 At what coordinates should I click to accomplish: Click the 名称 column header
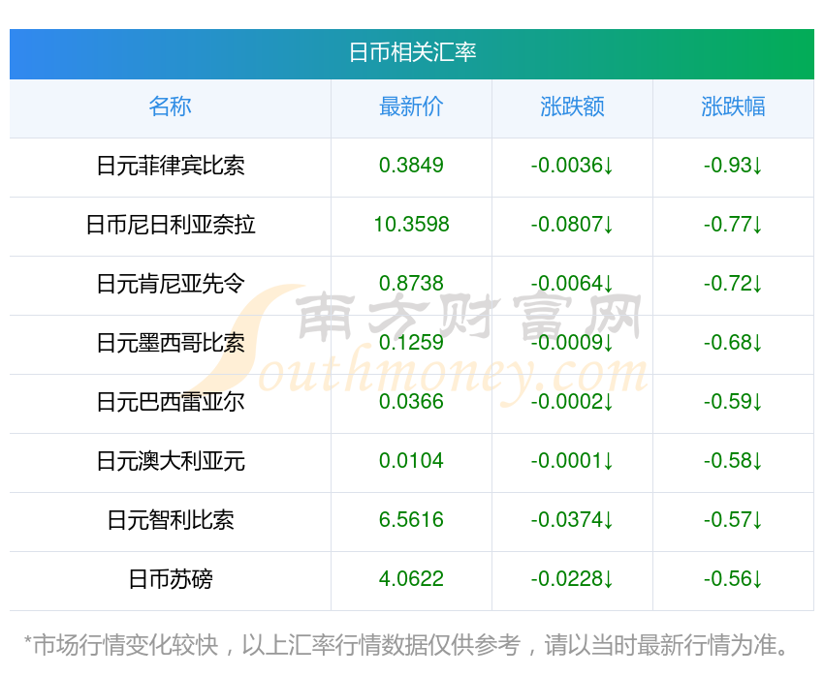coord(170,107)
